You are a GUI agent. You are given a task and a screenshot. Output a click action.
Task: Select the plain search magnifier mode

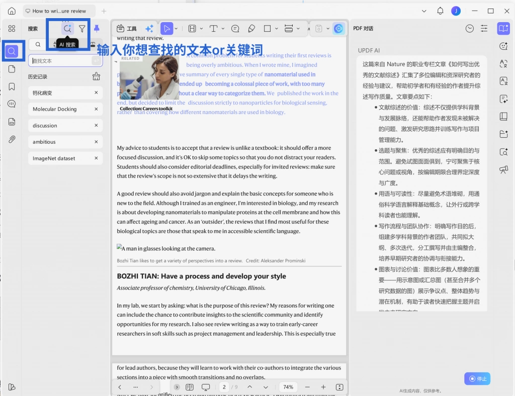click(38, 44)
